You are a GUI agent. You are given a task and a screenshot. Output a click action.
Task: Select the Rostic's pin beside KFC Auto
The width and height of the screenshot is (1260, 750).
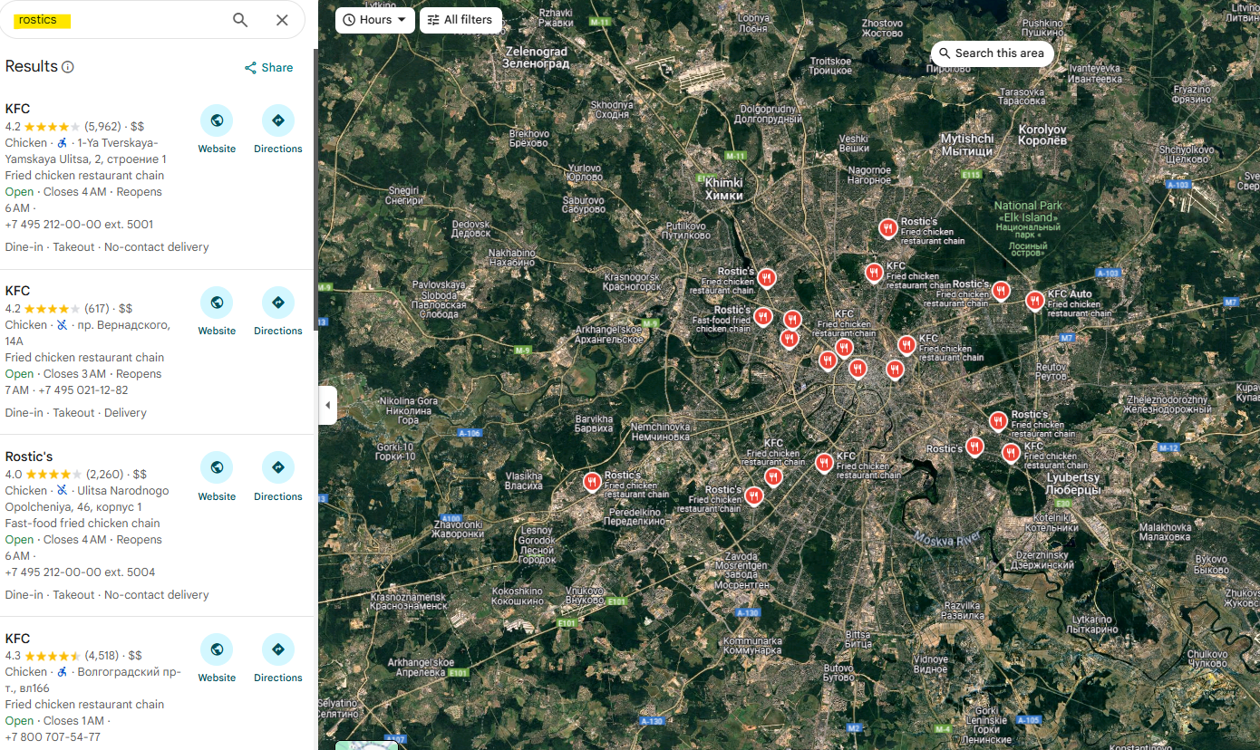(x=1000, y=290)
